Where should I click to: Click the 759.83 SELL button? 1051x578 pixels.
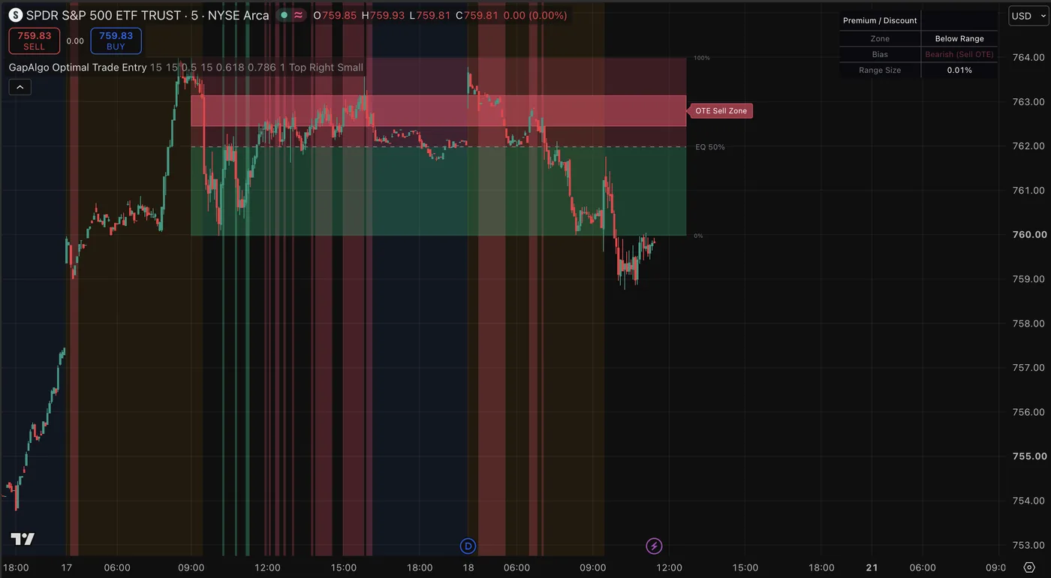(35, 41)
